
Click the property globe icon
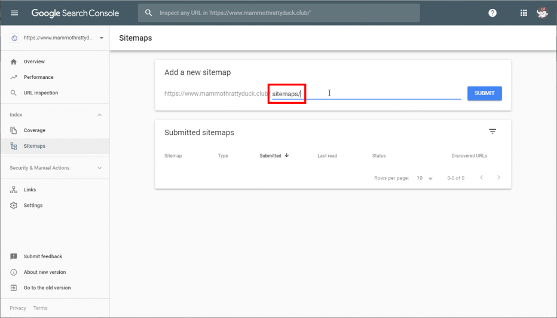[14, 38]
